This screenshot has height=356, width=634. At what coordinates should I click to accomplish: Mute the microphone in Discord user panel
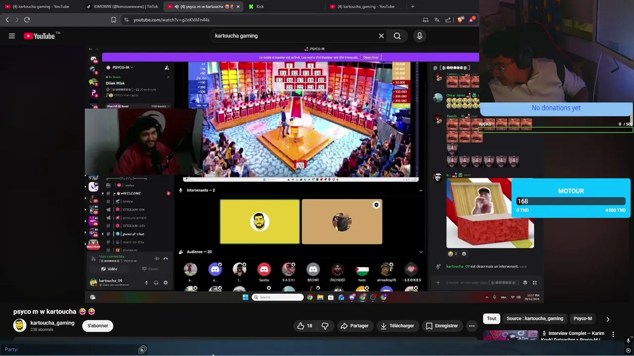146,282
